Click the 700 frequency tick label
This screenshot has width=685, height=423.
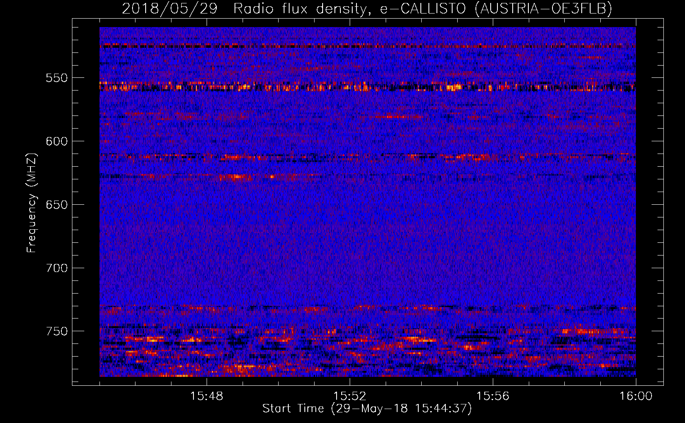pyautogui.click(x=57, y=268)
